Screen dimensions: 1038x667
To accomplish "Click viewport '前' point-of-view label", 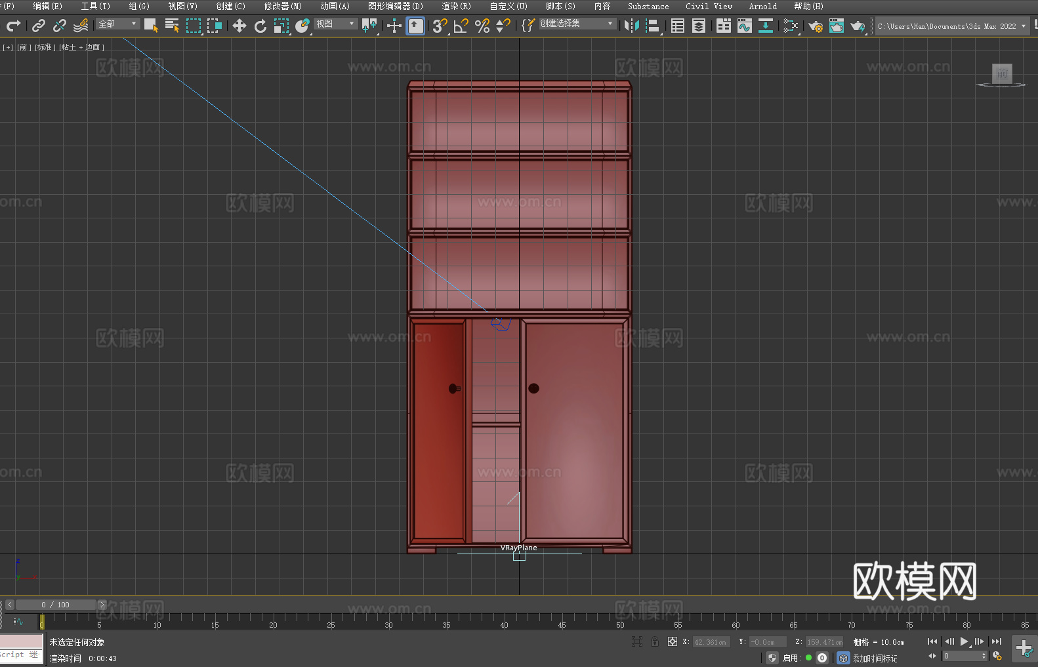I will 23,47.
